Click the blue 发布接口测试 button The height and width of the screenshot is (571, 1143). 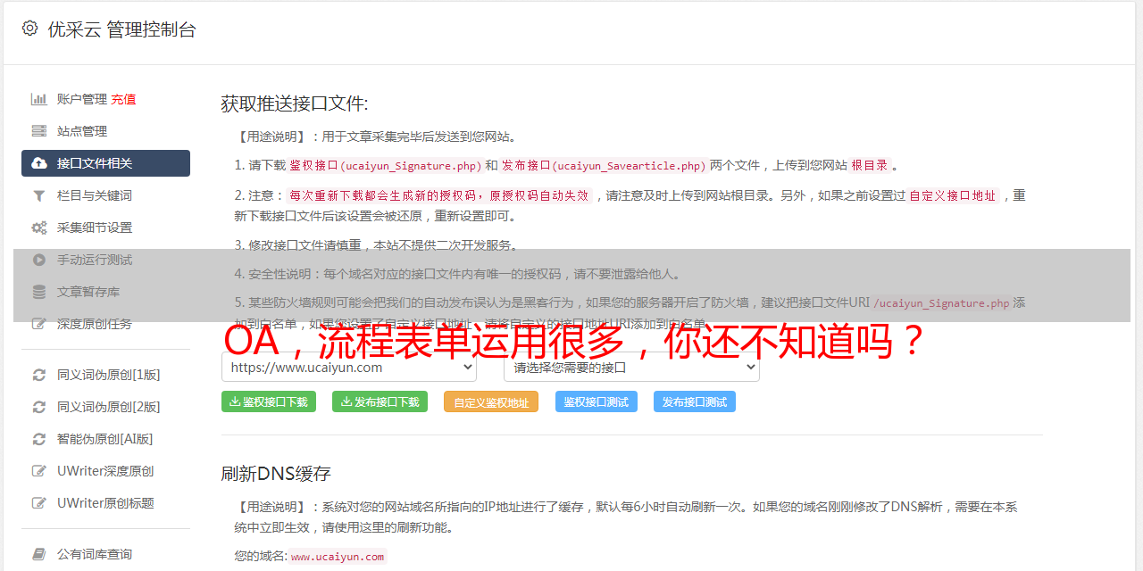[695, 401]
